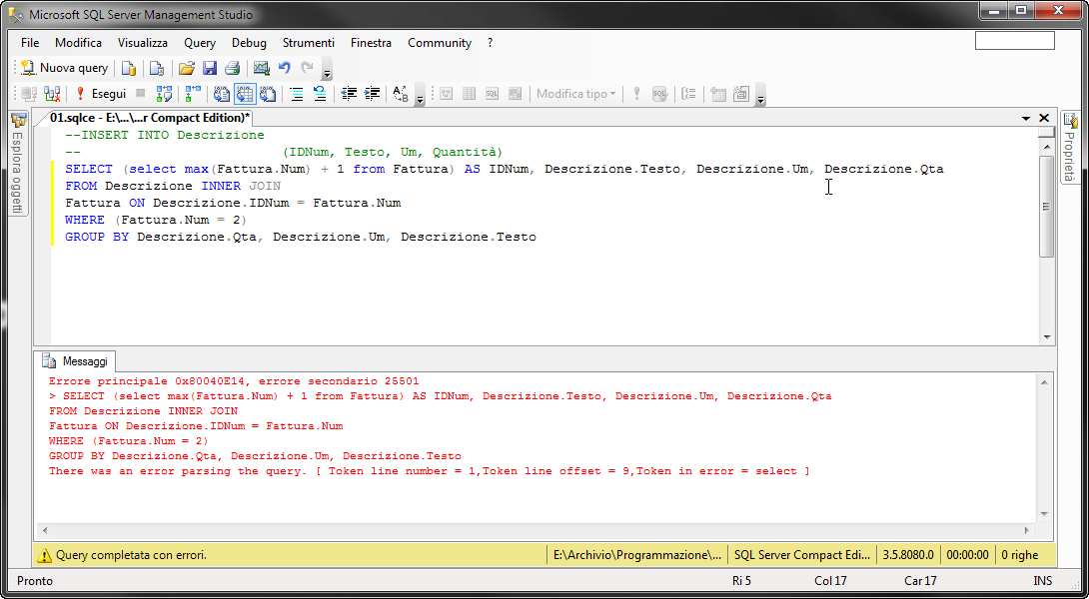Viewport: 1089px width, 599px height.
Task: Open the Community menu
Action: (x=440, y=42)
